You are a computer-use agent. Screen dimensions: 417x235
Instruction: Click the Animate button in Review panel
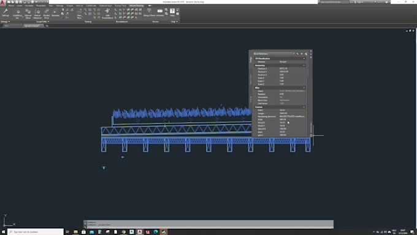point(160,12)
